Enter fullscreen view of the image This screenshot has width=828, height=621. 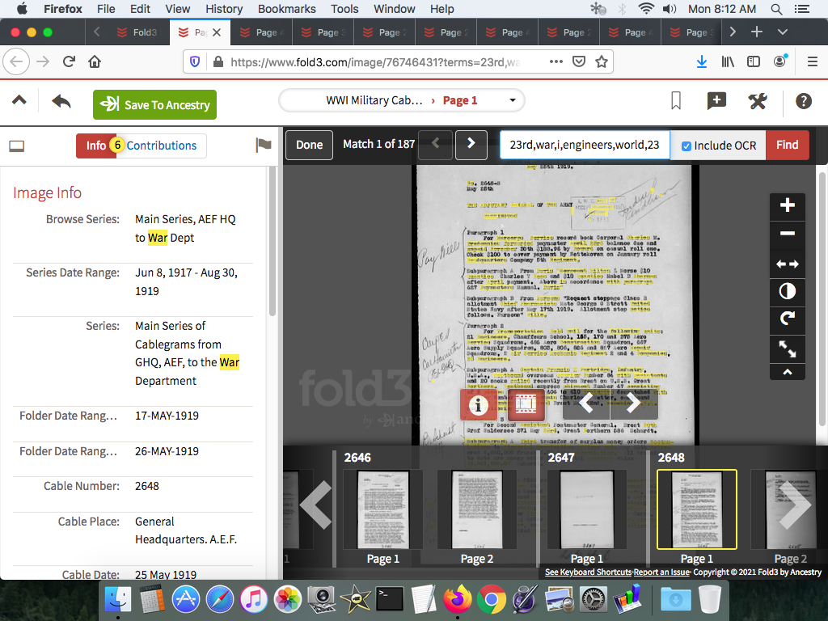788,348
